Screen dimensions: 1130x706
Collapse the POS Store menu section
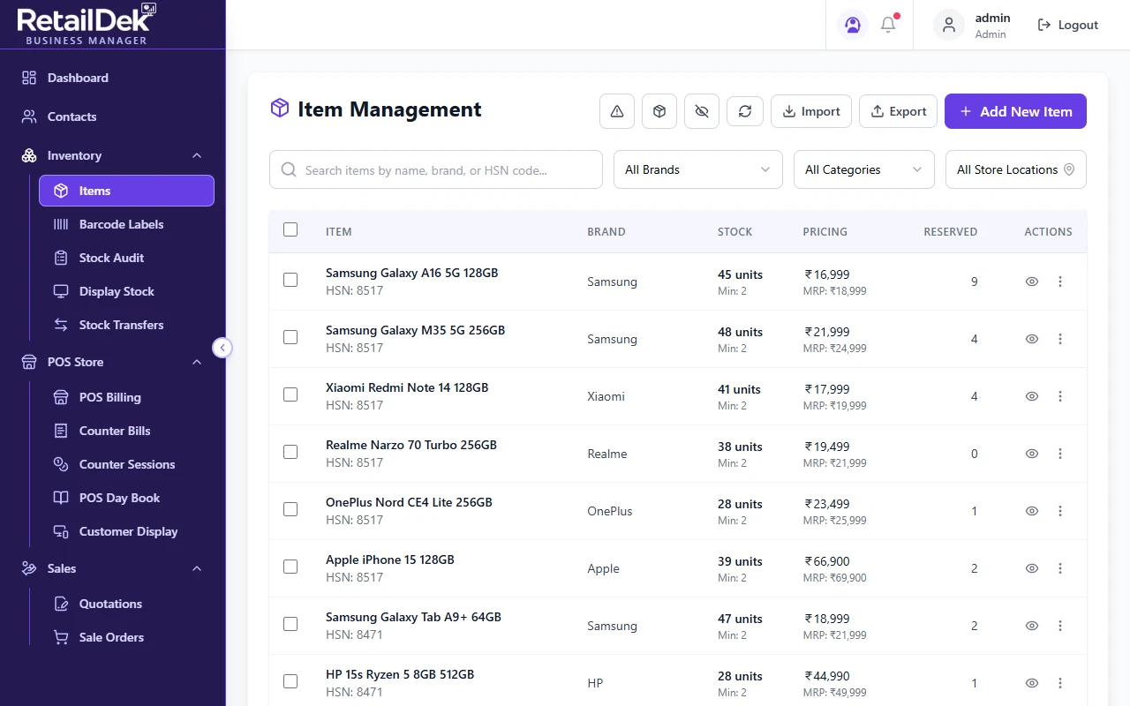click(x=113, y=362)
